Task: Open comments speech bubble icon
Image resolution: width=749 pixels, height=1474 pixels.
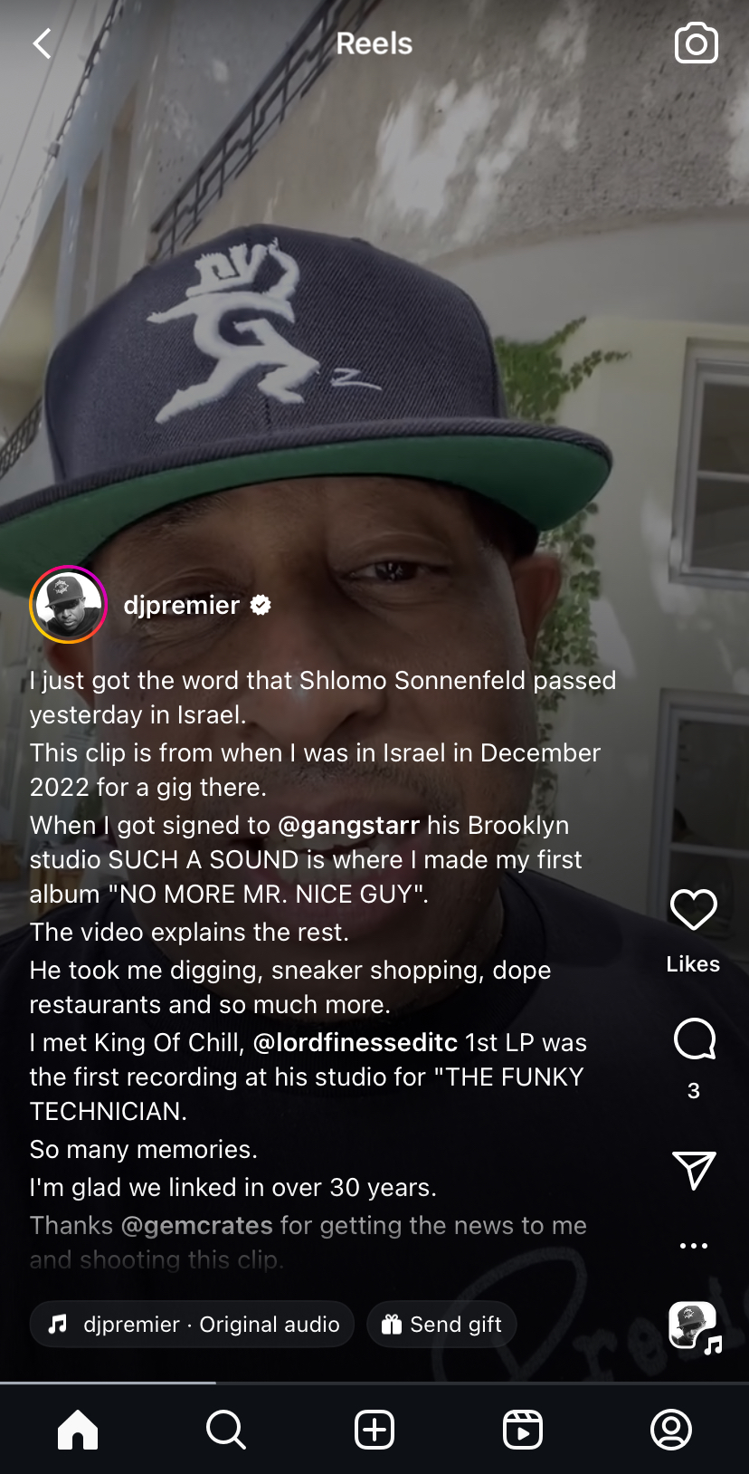Action: (x=694, y=1038)
